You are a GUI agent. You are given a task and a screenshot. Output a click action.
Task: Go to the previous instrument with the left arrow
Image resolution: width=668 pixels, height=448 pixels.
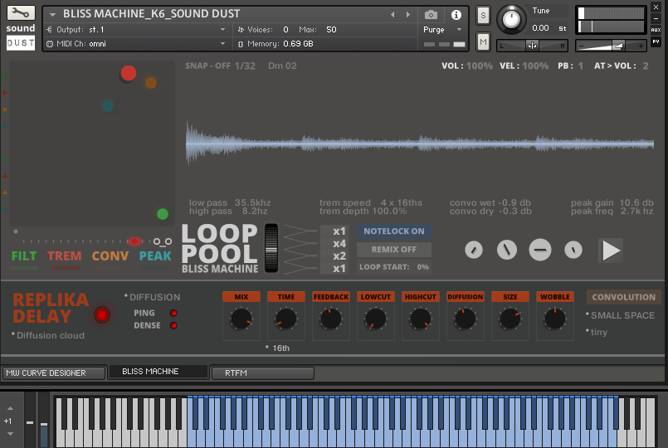pyautogui.click(x=393, y=14)
